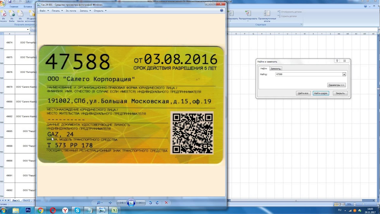Open Skype from the taskbar
Viewport: 380px width, 214px height.
[77, 210]
